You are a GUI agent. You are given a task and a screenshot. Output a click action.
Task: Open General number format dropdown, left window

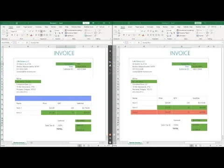tap(62, 30)
